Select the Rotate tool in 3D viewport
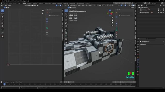Image resolution: width=165 pixels, height=92 pixels. [66, 20]
